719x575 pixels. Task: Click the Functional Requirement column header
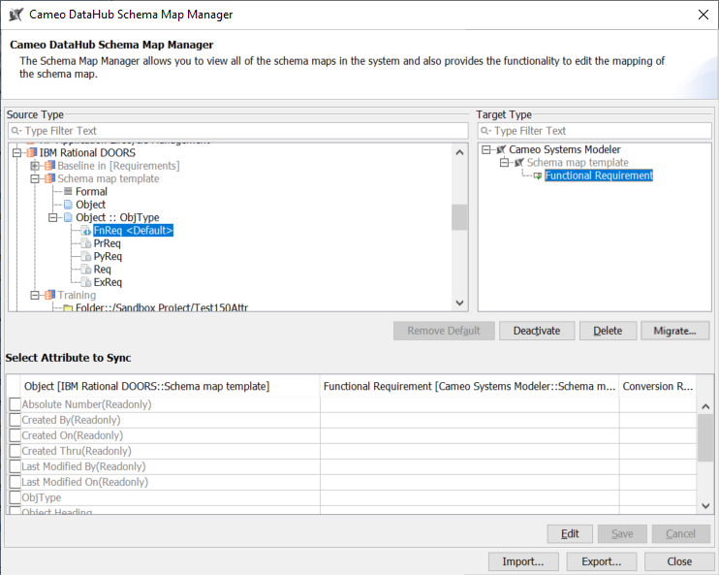tap(470, 386)
